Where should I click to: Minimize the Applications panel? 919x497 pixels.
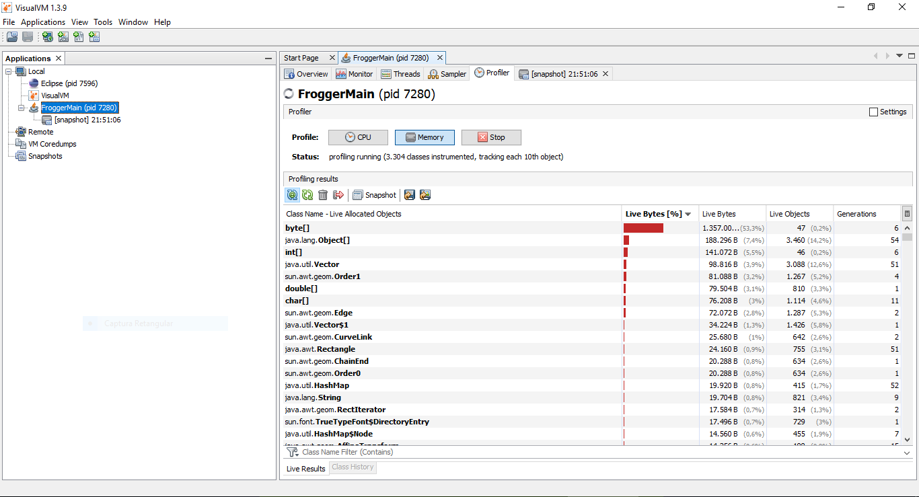(x=268, y=59)
